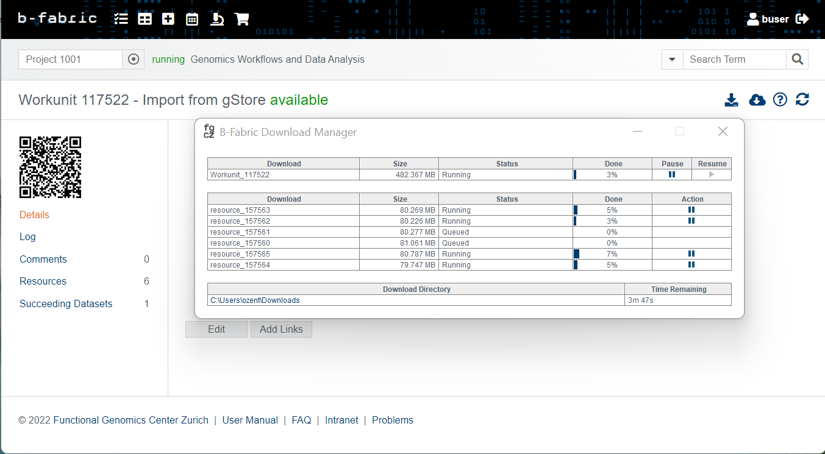
Task: Pause resource_157565 download
Action: 691,254
